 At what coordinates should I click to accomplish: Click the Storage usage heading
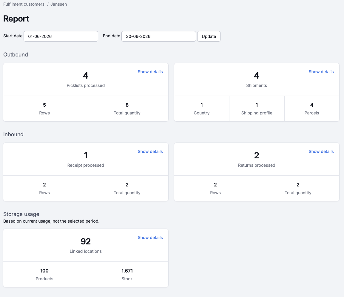coord(21,214)
